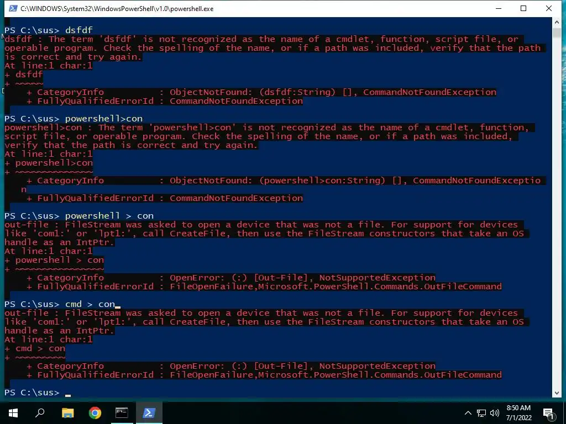Launch Google Chrome from the taskbar

[x=95, y=412]
